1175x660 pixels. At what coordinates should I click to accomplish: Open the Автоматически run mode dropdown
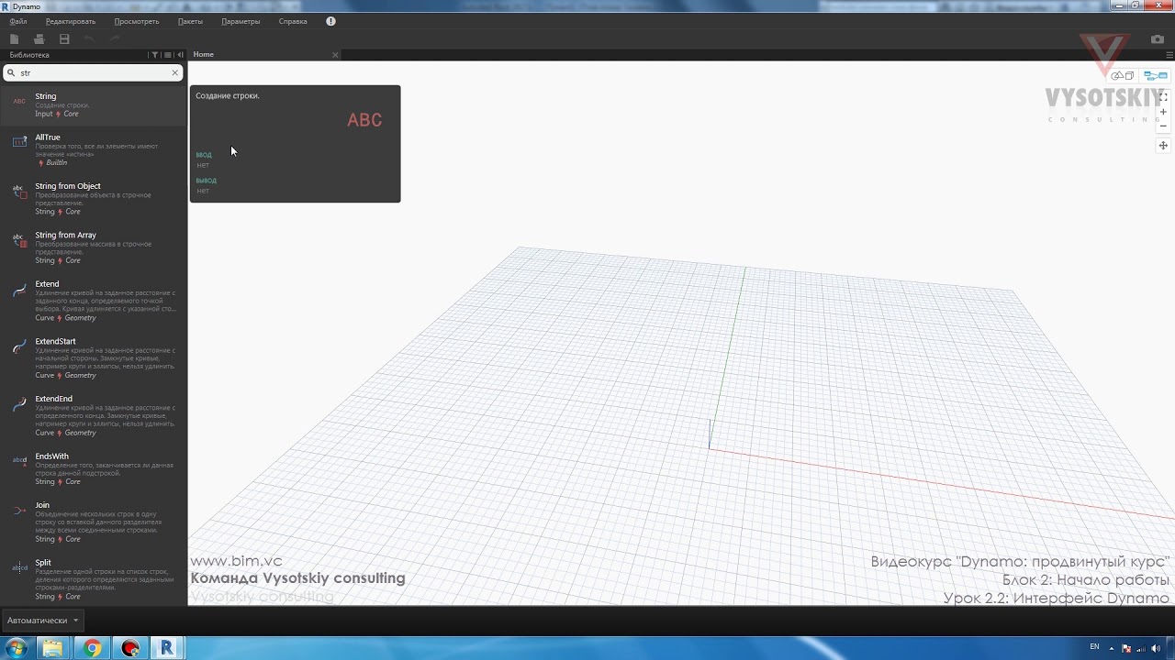coord(42,621)
